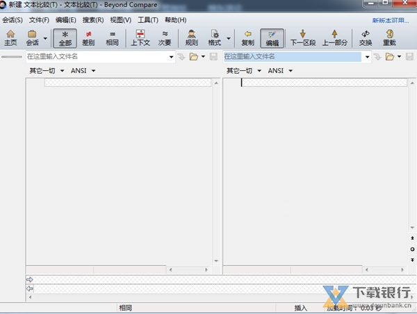417x314 pixels.
Task: Click the 规则 (Rules) toolbar icon
Action: [x=191, y=38]
